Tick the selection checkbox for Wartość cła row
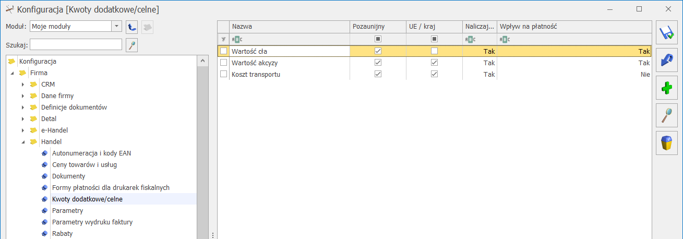683x239 pixels. [x=223, y=51]
